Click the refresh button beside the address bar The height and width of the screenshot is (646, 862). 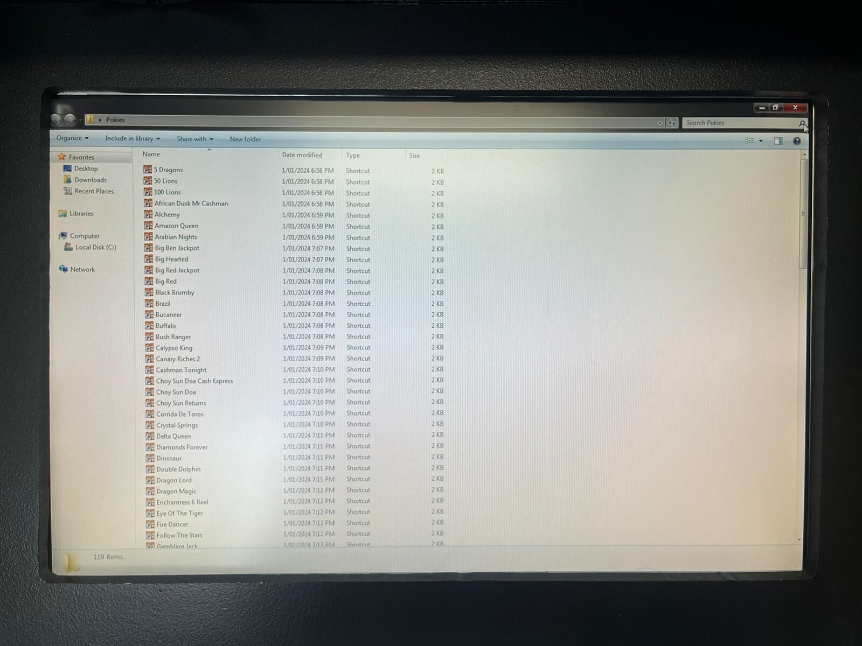672,123
